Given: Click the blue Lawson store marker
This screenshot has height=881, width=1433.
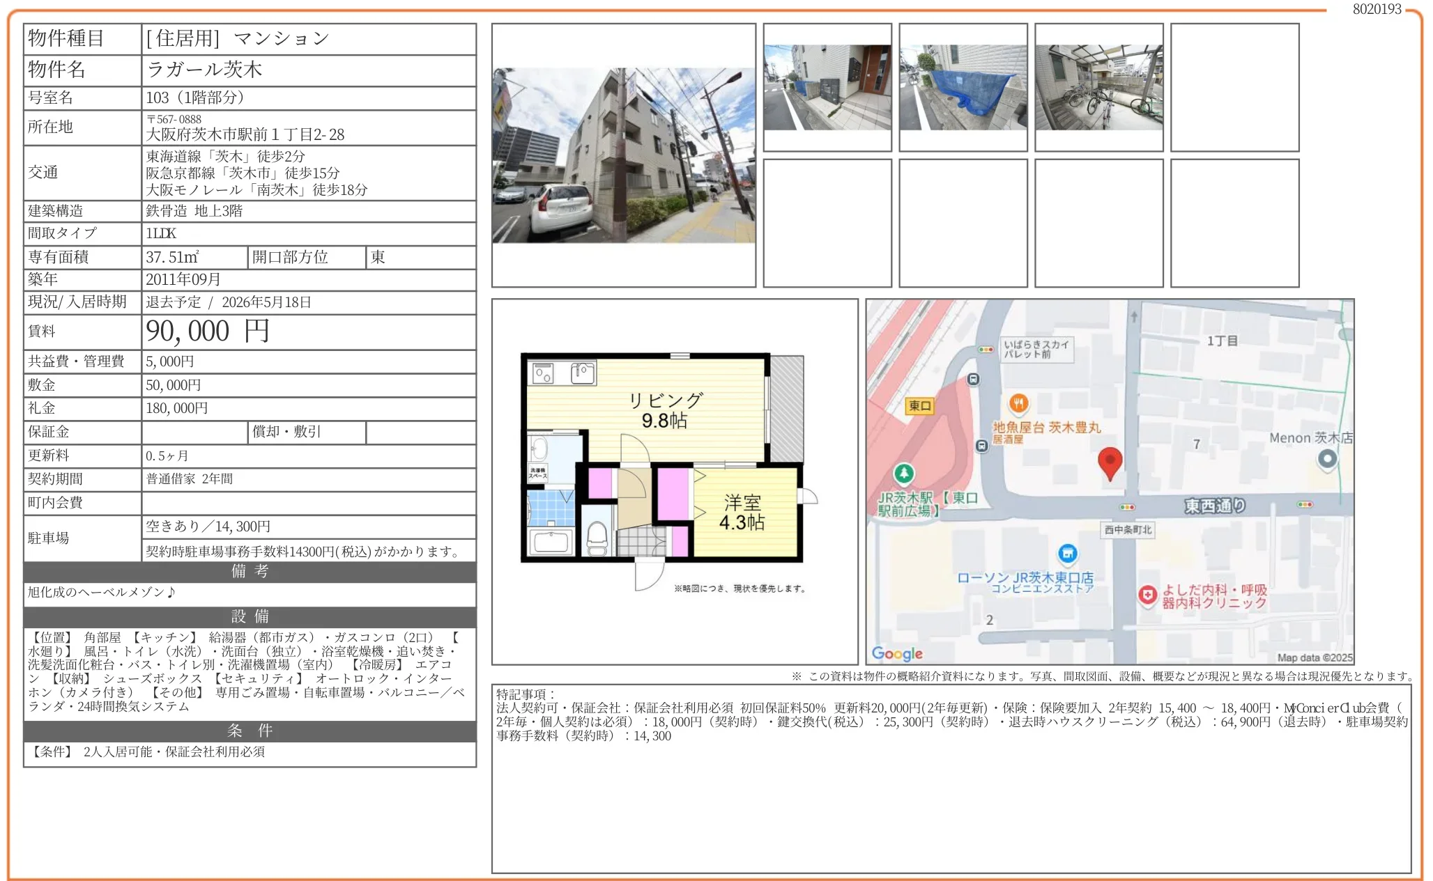Looking at the screenshot, I should 1067,554.
